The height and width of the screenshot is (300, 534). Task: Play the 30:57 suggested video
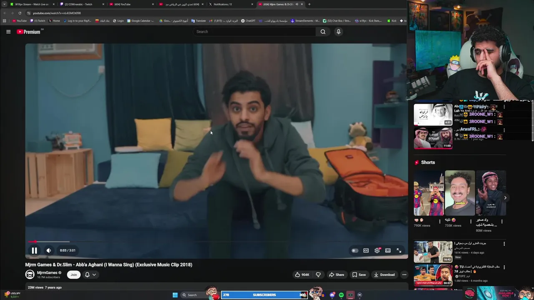[433, 275]
